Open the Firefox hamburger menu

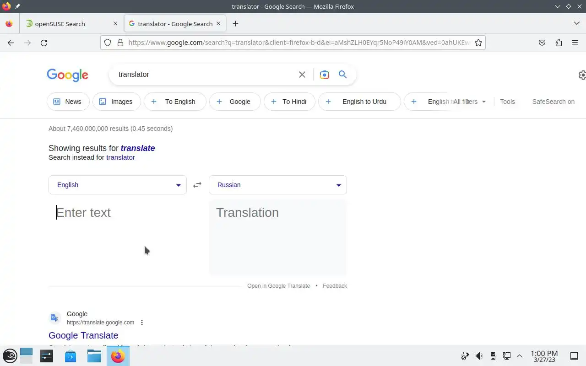575,43
